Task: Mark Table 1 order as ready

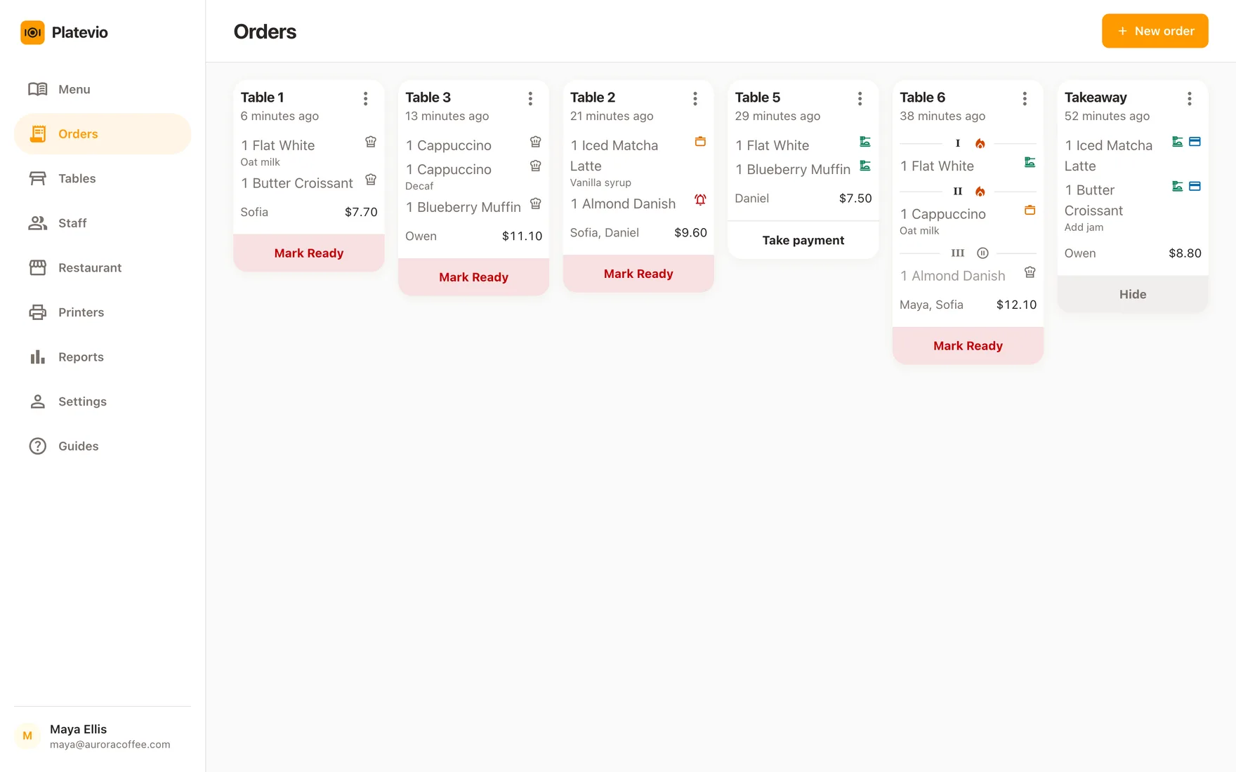Action: (x=309, y=253)
